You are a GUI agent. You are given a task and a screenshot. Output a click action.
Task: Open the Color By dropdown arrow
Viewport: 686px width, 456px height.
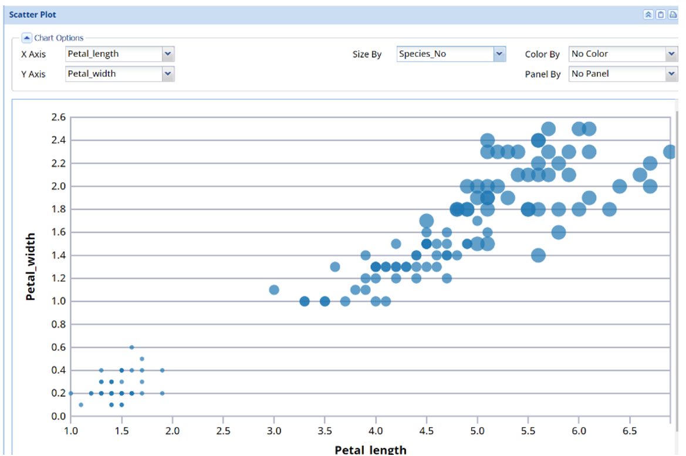[x=672, y=54]
